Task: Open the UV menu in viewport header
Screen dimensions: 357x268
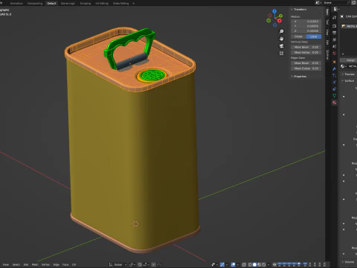Action: pyautogui.click(x=74, y=264)
